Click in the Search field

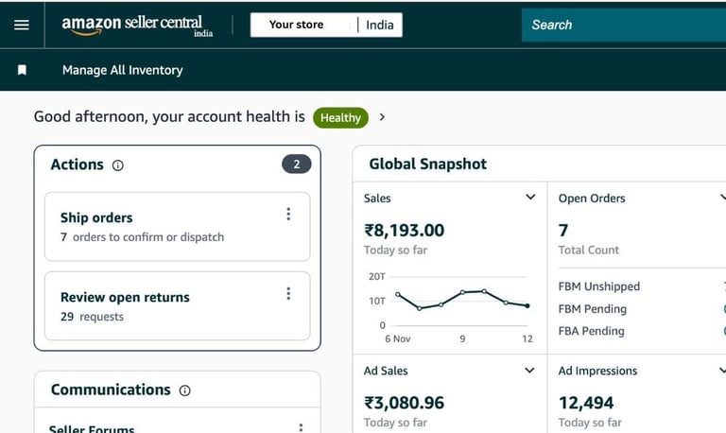(x=624, y=25)
